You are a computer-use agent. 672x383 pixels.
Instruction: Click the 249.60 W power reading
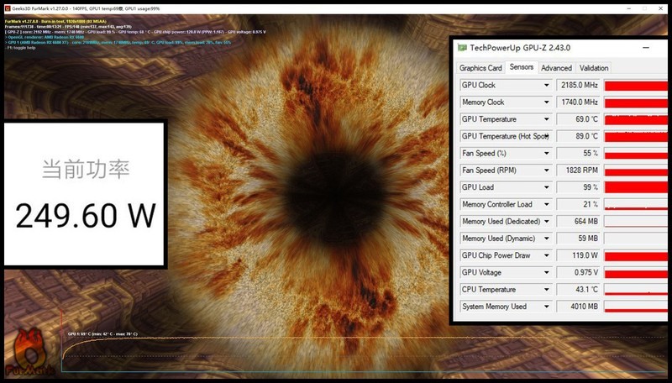click(x=86, y=215)
